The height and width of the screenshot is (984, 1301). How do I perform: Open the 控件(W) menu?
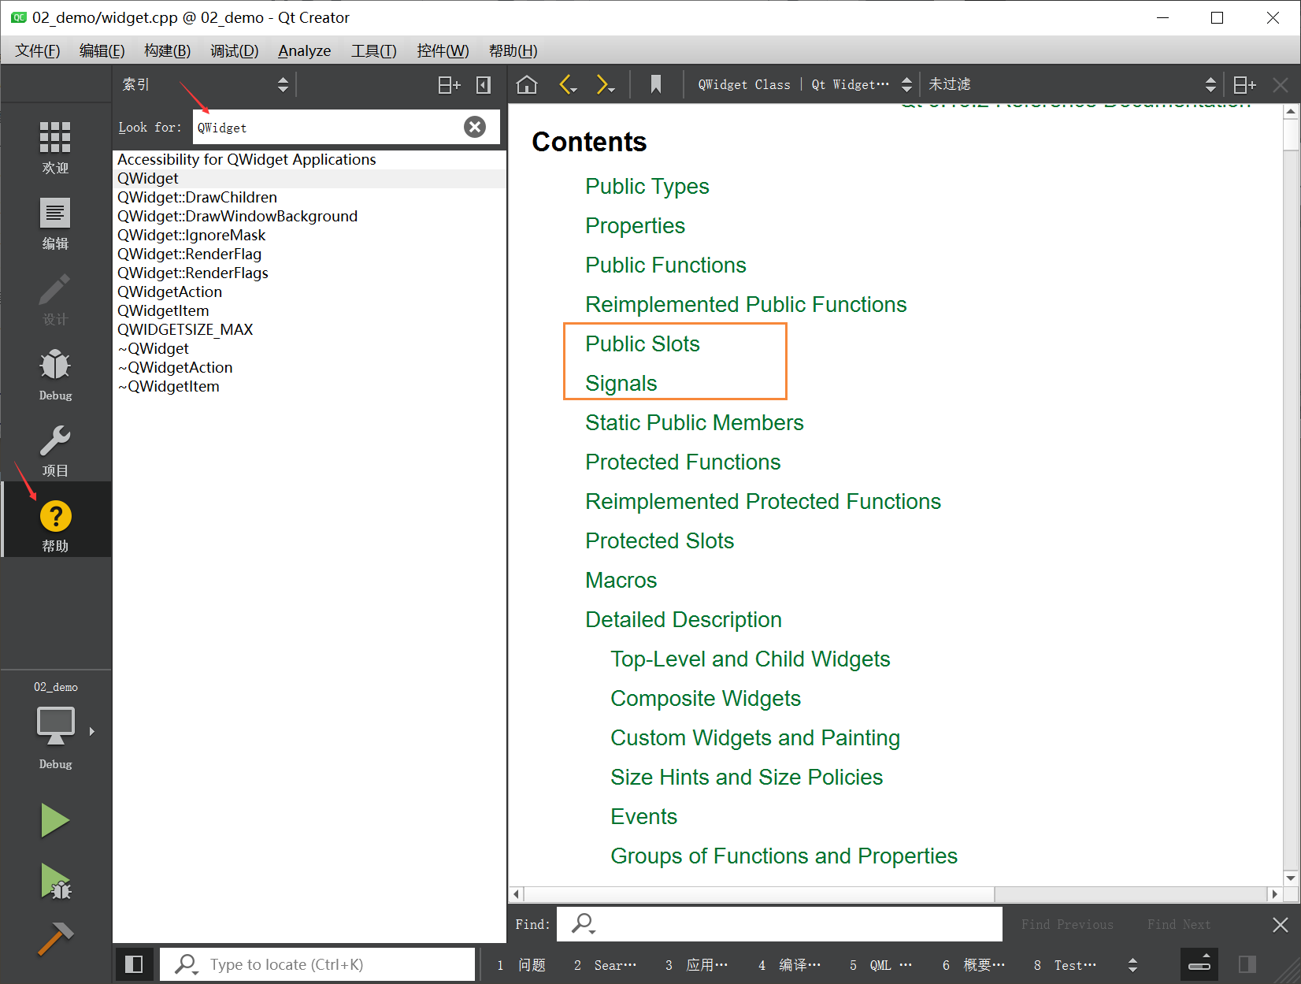point(443,50)
